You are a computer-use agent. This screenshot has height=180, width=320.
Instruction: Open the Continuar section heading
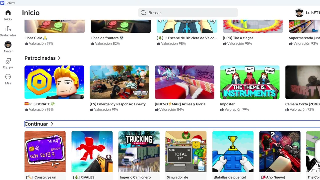(x=36, y=124)
